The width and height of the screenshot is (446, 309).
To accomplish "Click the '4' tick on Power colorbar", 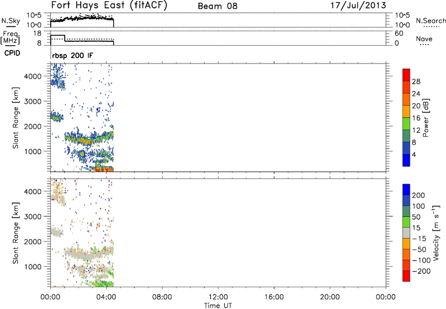I will [x=414, y=154].
